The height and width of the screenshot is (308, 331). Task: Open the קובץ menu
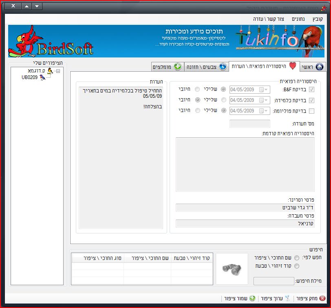[317, 19]
